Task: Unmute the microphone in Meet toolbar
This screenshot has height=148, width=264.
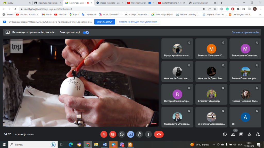Action: coord(104,134)
